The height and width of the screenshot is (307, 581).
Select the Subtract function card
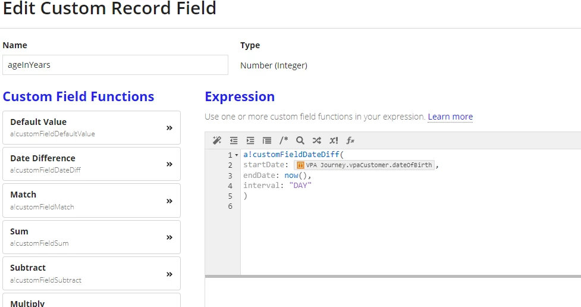click(92, 274)
